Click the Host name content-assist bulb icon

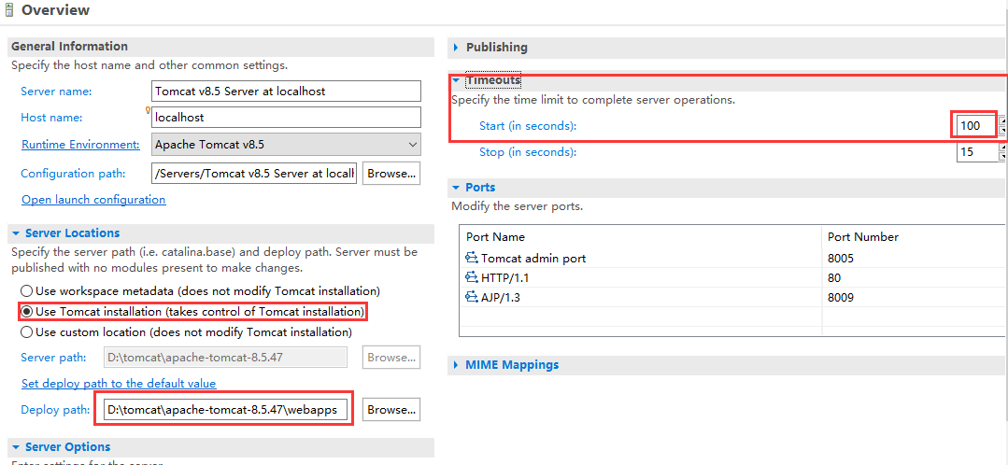(148, 110)
